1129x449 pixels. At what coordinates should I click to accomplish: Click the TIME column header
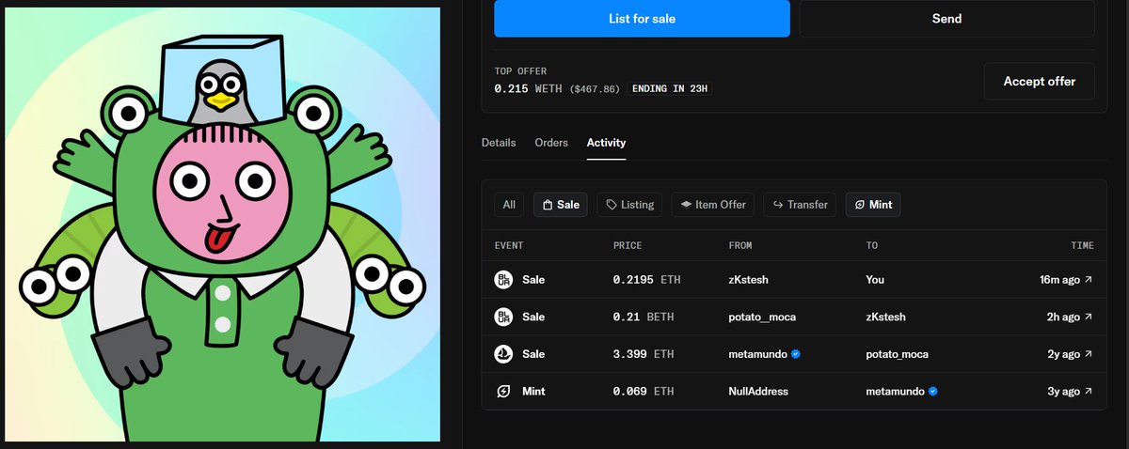click(x=1082, y=246)
